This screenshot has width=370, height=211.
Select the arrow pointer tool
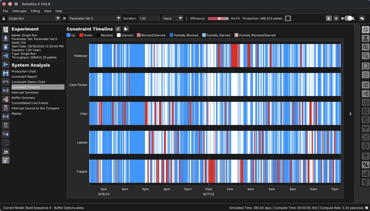coord(329,18)
